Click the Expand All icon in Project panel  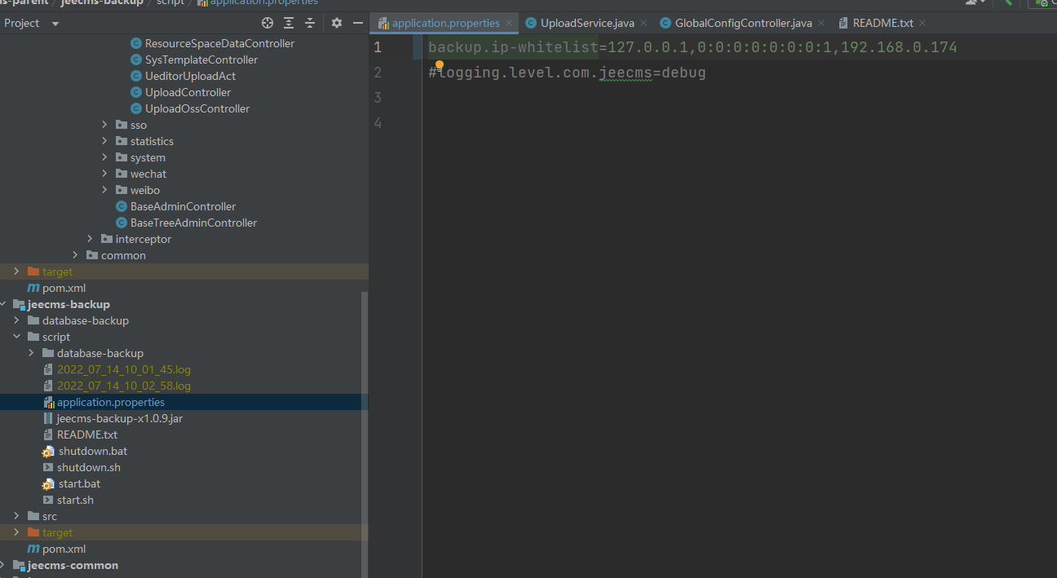coord(289,23)
